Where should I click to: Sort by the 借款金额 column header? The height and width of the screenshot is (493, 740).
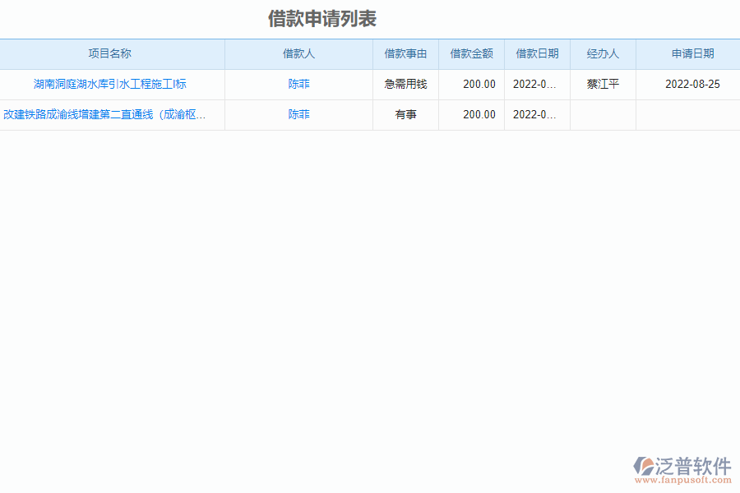[x=471, y=53]
